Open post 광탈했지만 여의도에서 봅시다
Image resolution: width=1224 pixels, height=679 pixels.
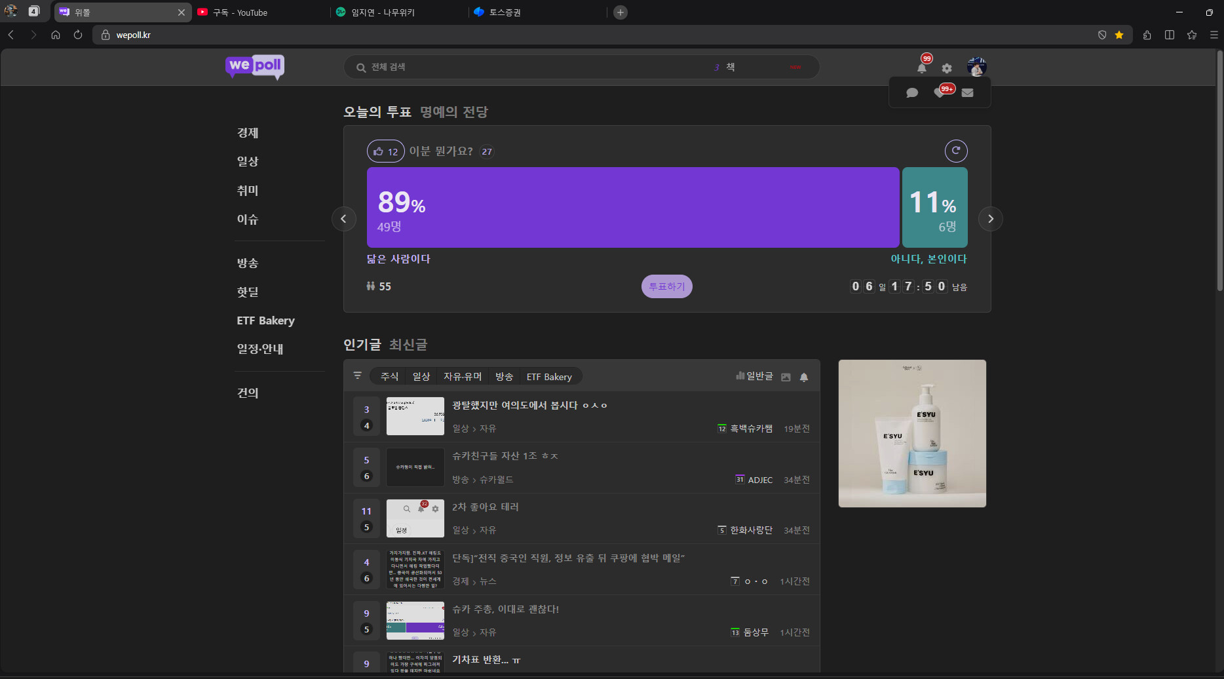pyautogui.click(x=529, y=406)
